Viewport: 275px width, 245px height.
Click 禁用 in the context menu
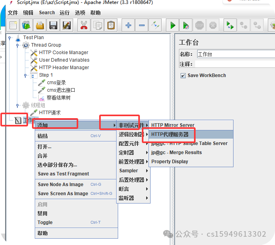pos(76,213)
